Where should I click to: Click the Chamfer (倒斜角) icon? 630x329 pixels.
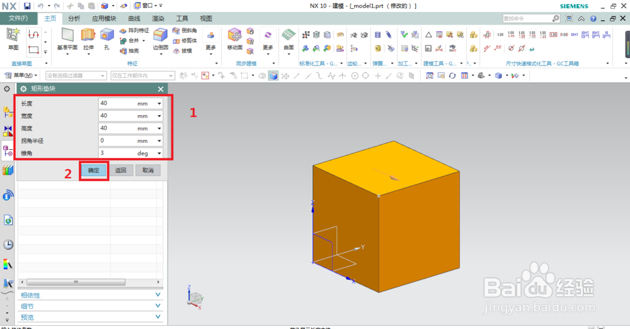click(x=176, y=30)
